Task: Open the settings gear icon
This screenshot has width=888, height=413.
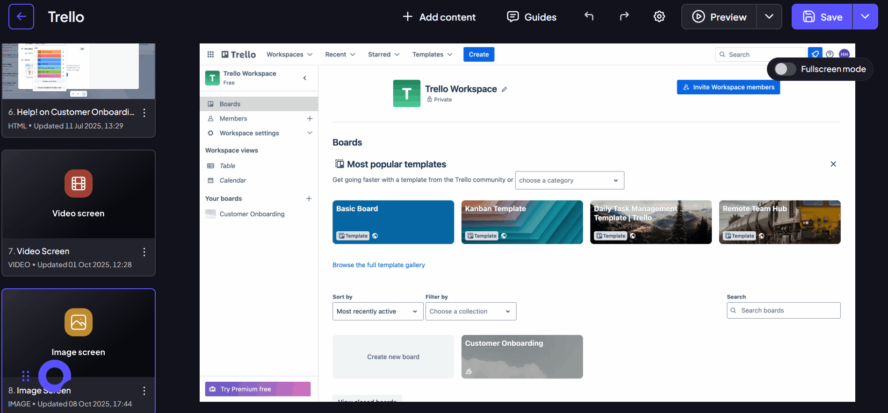Action: pos(659,16)
